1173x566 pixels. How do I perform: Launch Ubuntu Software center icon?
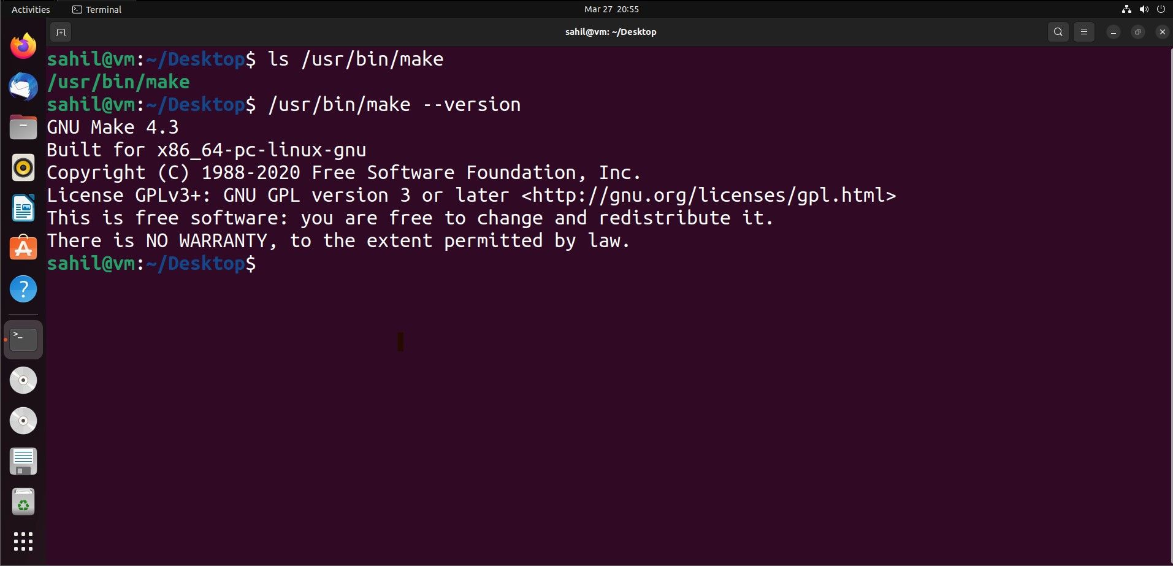click(x=23, y=248)
